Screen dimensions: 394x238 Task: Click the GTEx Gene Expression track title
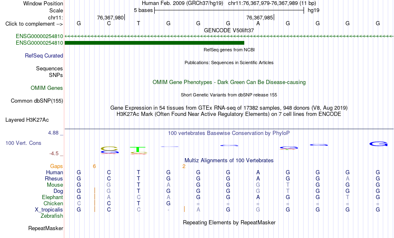click(x=229, y=108)
